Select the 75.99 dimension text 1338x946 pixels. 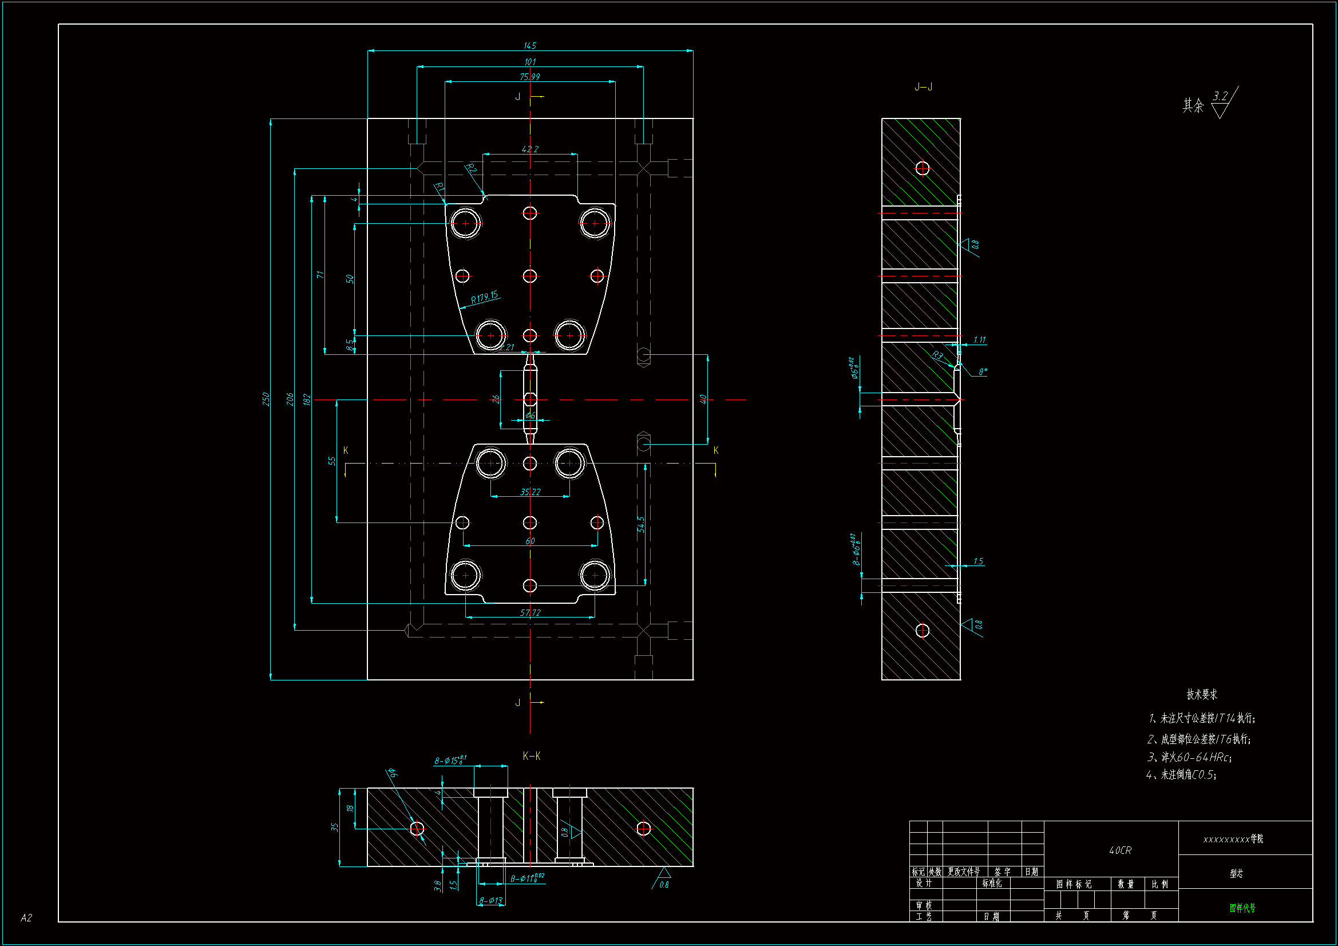pos(530,76)
